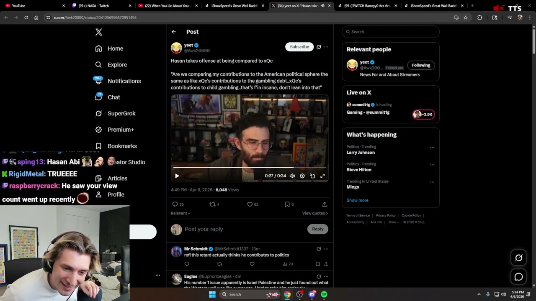The width and height of the screenshot is (536, 301).
Task: Switch to the NASA - Twitch tab
Action: [102, 6]
